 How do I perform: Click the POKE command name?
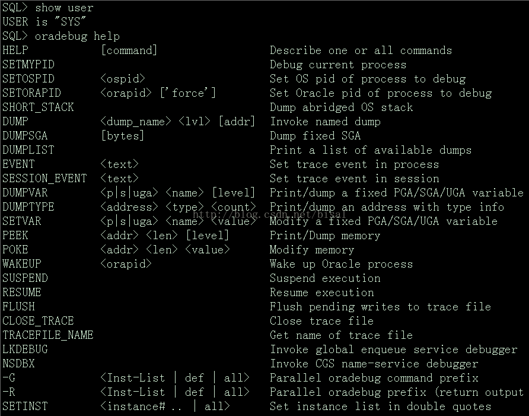coord(15,250)
